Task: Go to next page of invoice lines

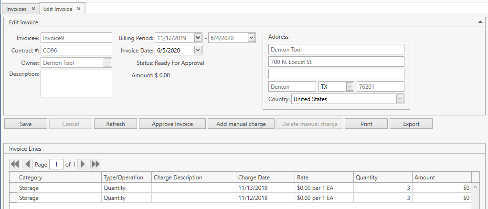Action: (83, 164)
